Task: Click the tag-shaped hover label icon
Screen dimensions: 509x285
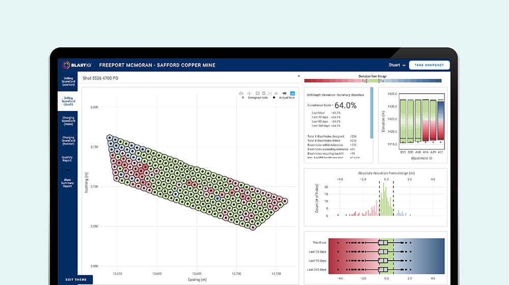Action: click(x=285, y=94)
